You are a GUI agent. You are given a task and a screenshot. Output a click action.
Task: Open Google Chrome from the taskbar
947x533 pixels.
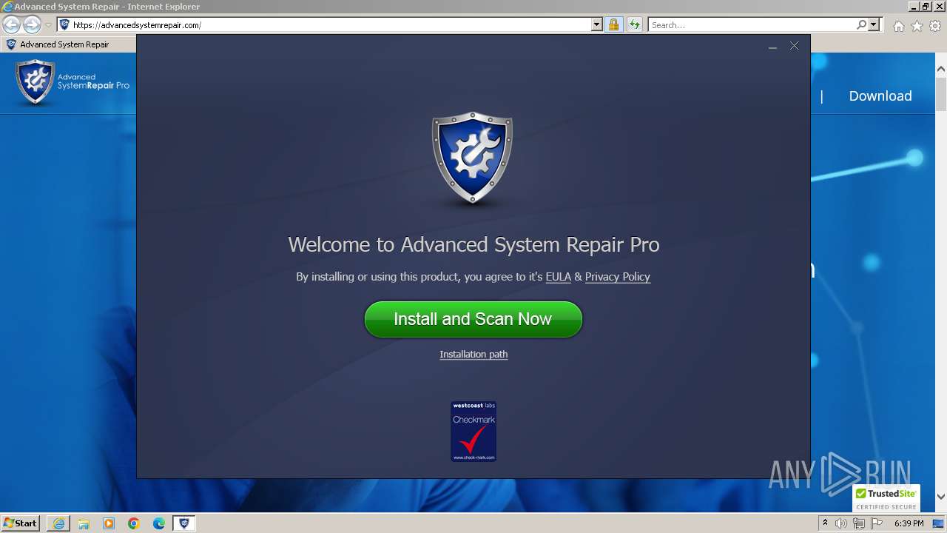click(x=134, y=523)
